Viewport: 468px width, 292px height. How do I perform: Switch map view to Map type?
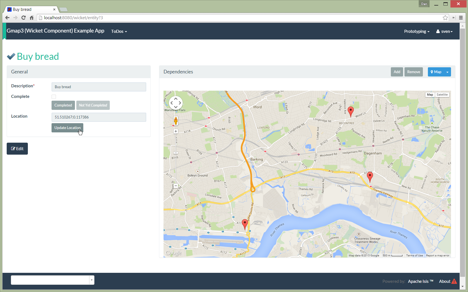pos(430,95)
